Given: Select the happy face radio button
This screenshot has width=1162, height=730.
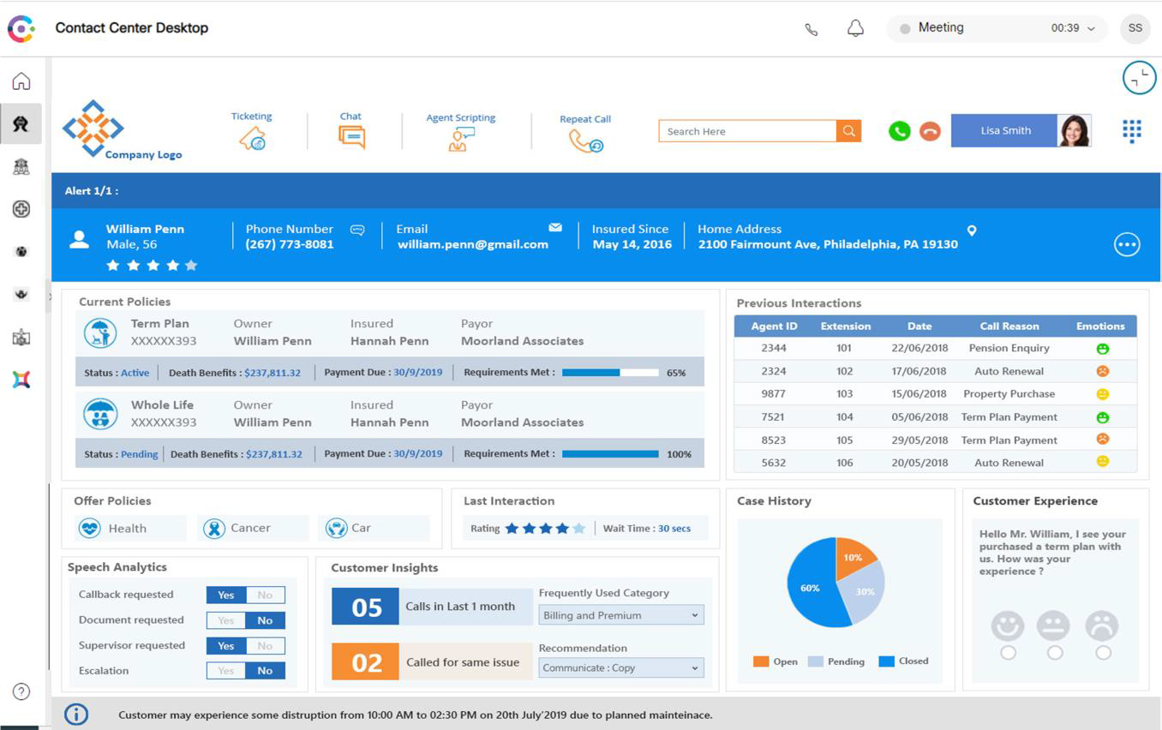Looking at the screenshot, I should click(x=1008, y=653).
